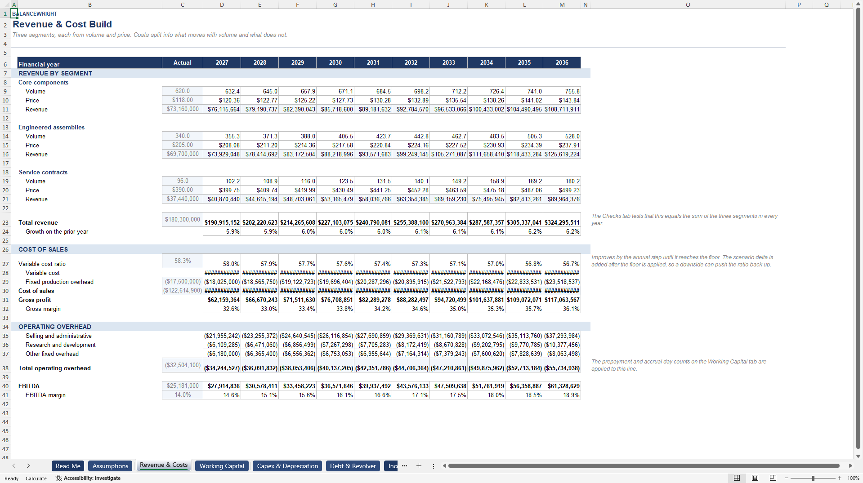This screenshot has height=483, width=863.
Task: Select the 'Revenue & Cost Build' title cell
Action: pos(62,24)
